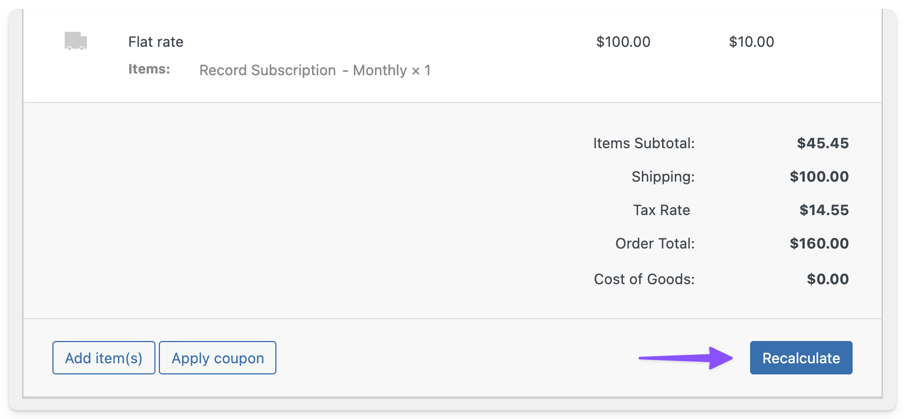Click the Shipping label in totals
905x419 pixels.
click(663, 177)
